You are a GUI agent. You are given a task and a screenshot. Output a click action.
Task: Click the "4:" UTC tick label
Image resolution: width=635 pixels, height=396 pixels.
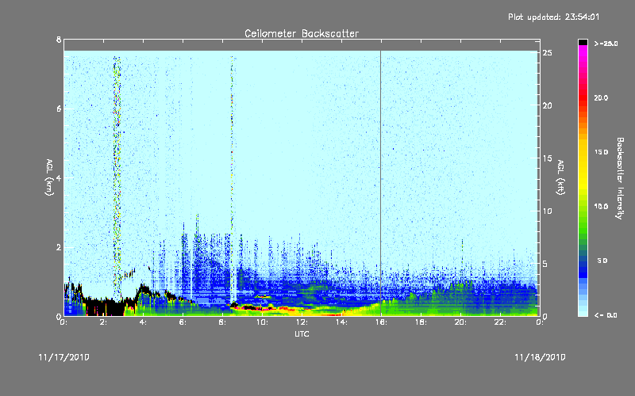[x=144, y=322]
